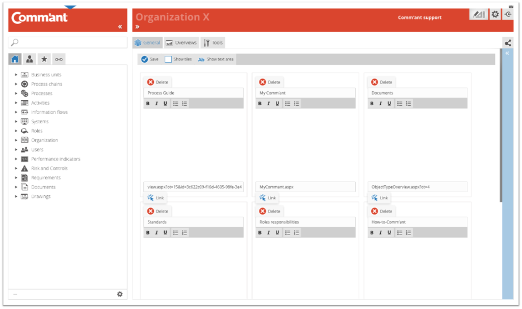This screenshot has height=309, width=522.
Task: Click the gear icon at the sidebar bottom
Action: click(119, 294)
